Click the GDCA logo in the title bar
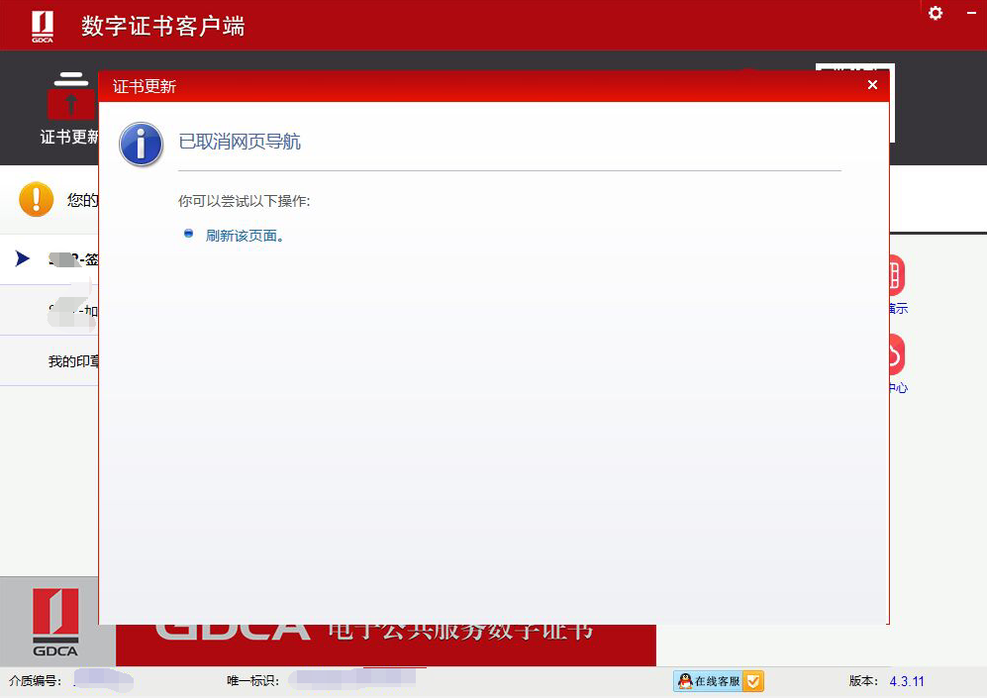The height and width of the screenshot is (698, 987). pyautogui.click(x=42, y=22)
